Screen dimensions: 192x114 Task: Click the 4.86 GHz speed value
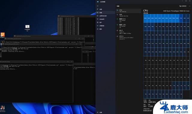[152, 102]
